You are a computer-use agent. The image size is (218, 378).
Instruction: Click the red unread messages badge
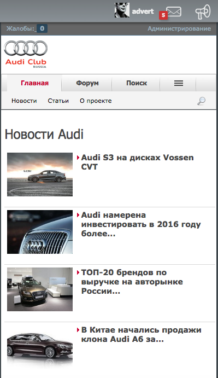tap(163, 15)
